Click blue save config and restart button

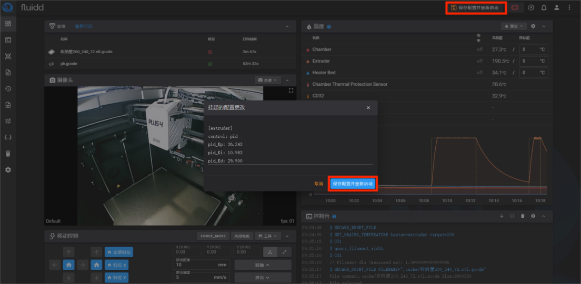click(353, 184)
